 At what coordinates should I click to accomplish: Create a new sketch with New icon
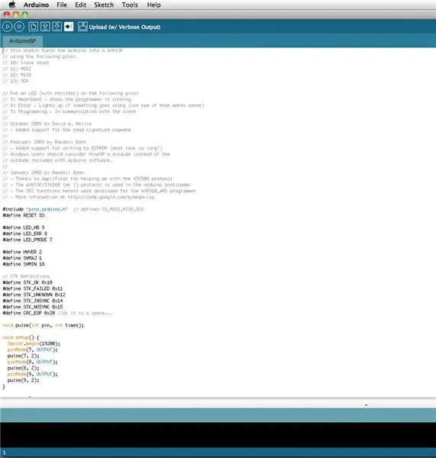[x=34, y=27]
